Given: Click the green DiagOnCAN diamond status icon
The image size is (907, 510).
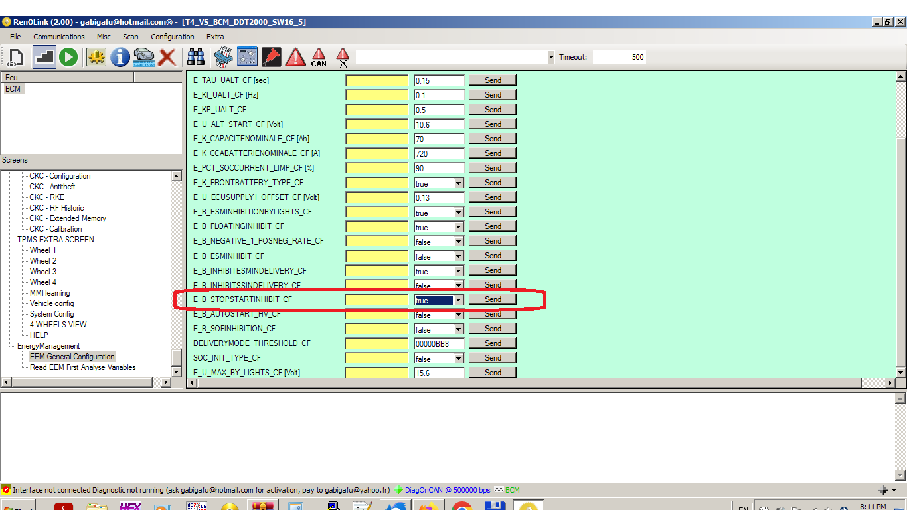Looking at the screenshot, I should click(398, 490).
